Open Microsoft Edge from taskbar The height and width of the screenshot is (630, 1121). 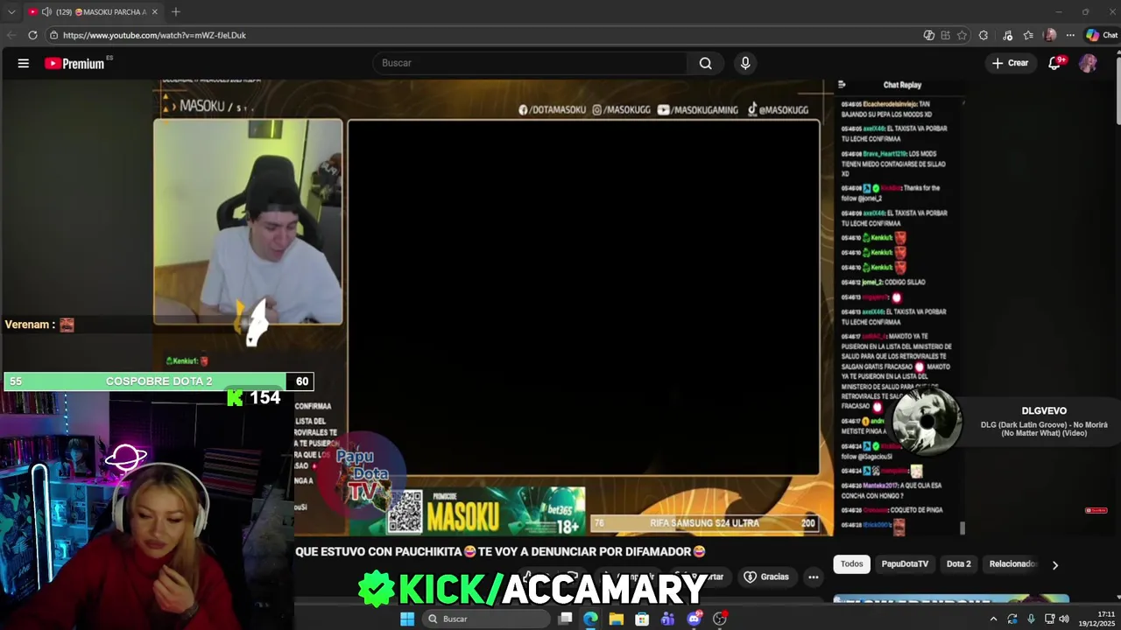[x=590, y=619]
